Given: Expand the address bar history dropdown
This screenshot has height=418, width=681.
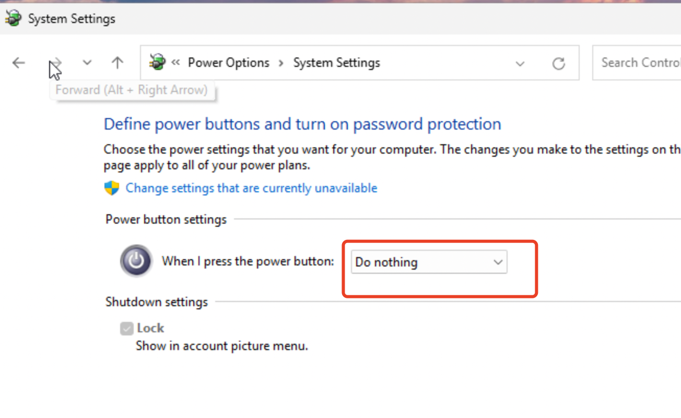Looking at the screenshot, I should click(x=520, y=64).
